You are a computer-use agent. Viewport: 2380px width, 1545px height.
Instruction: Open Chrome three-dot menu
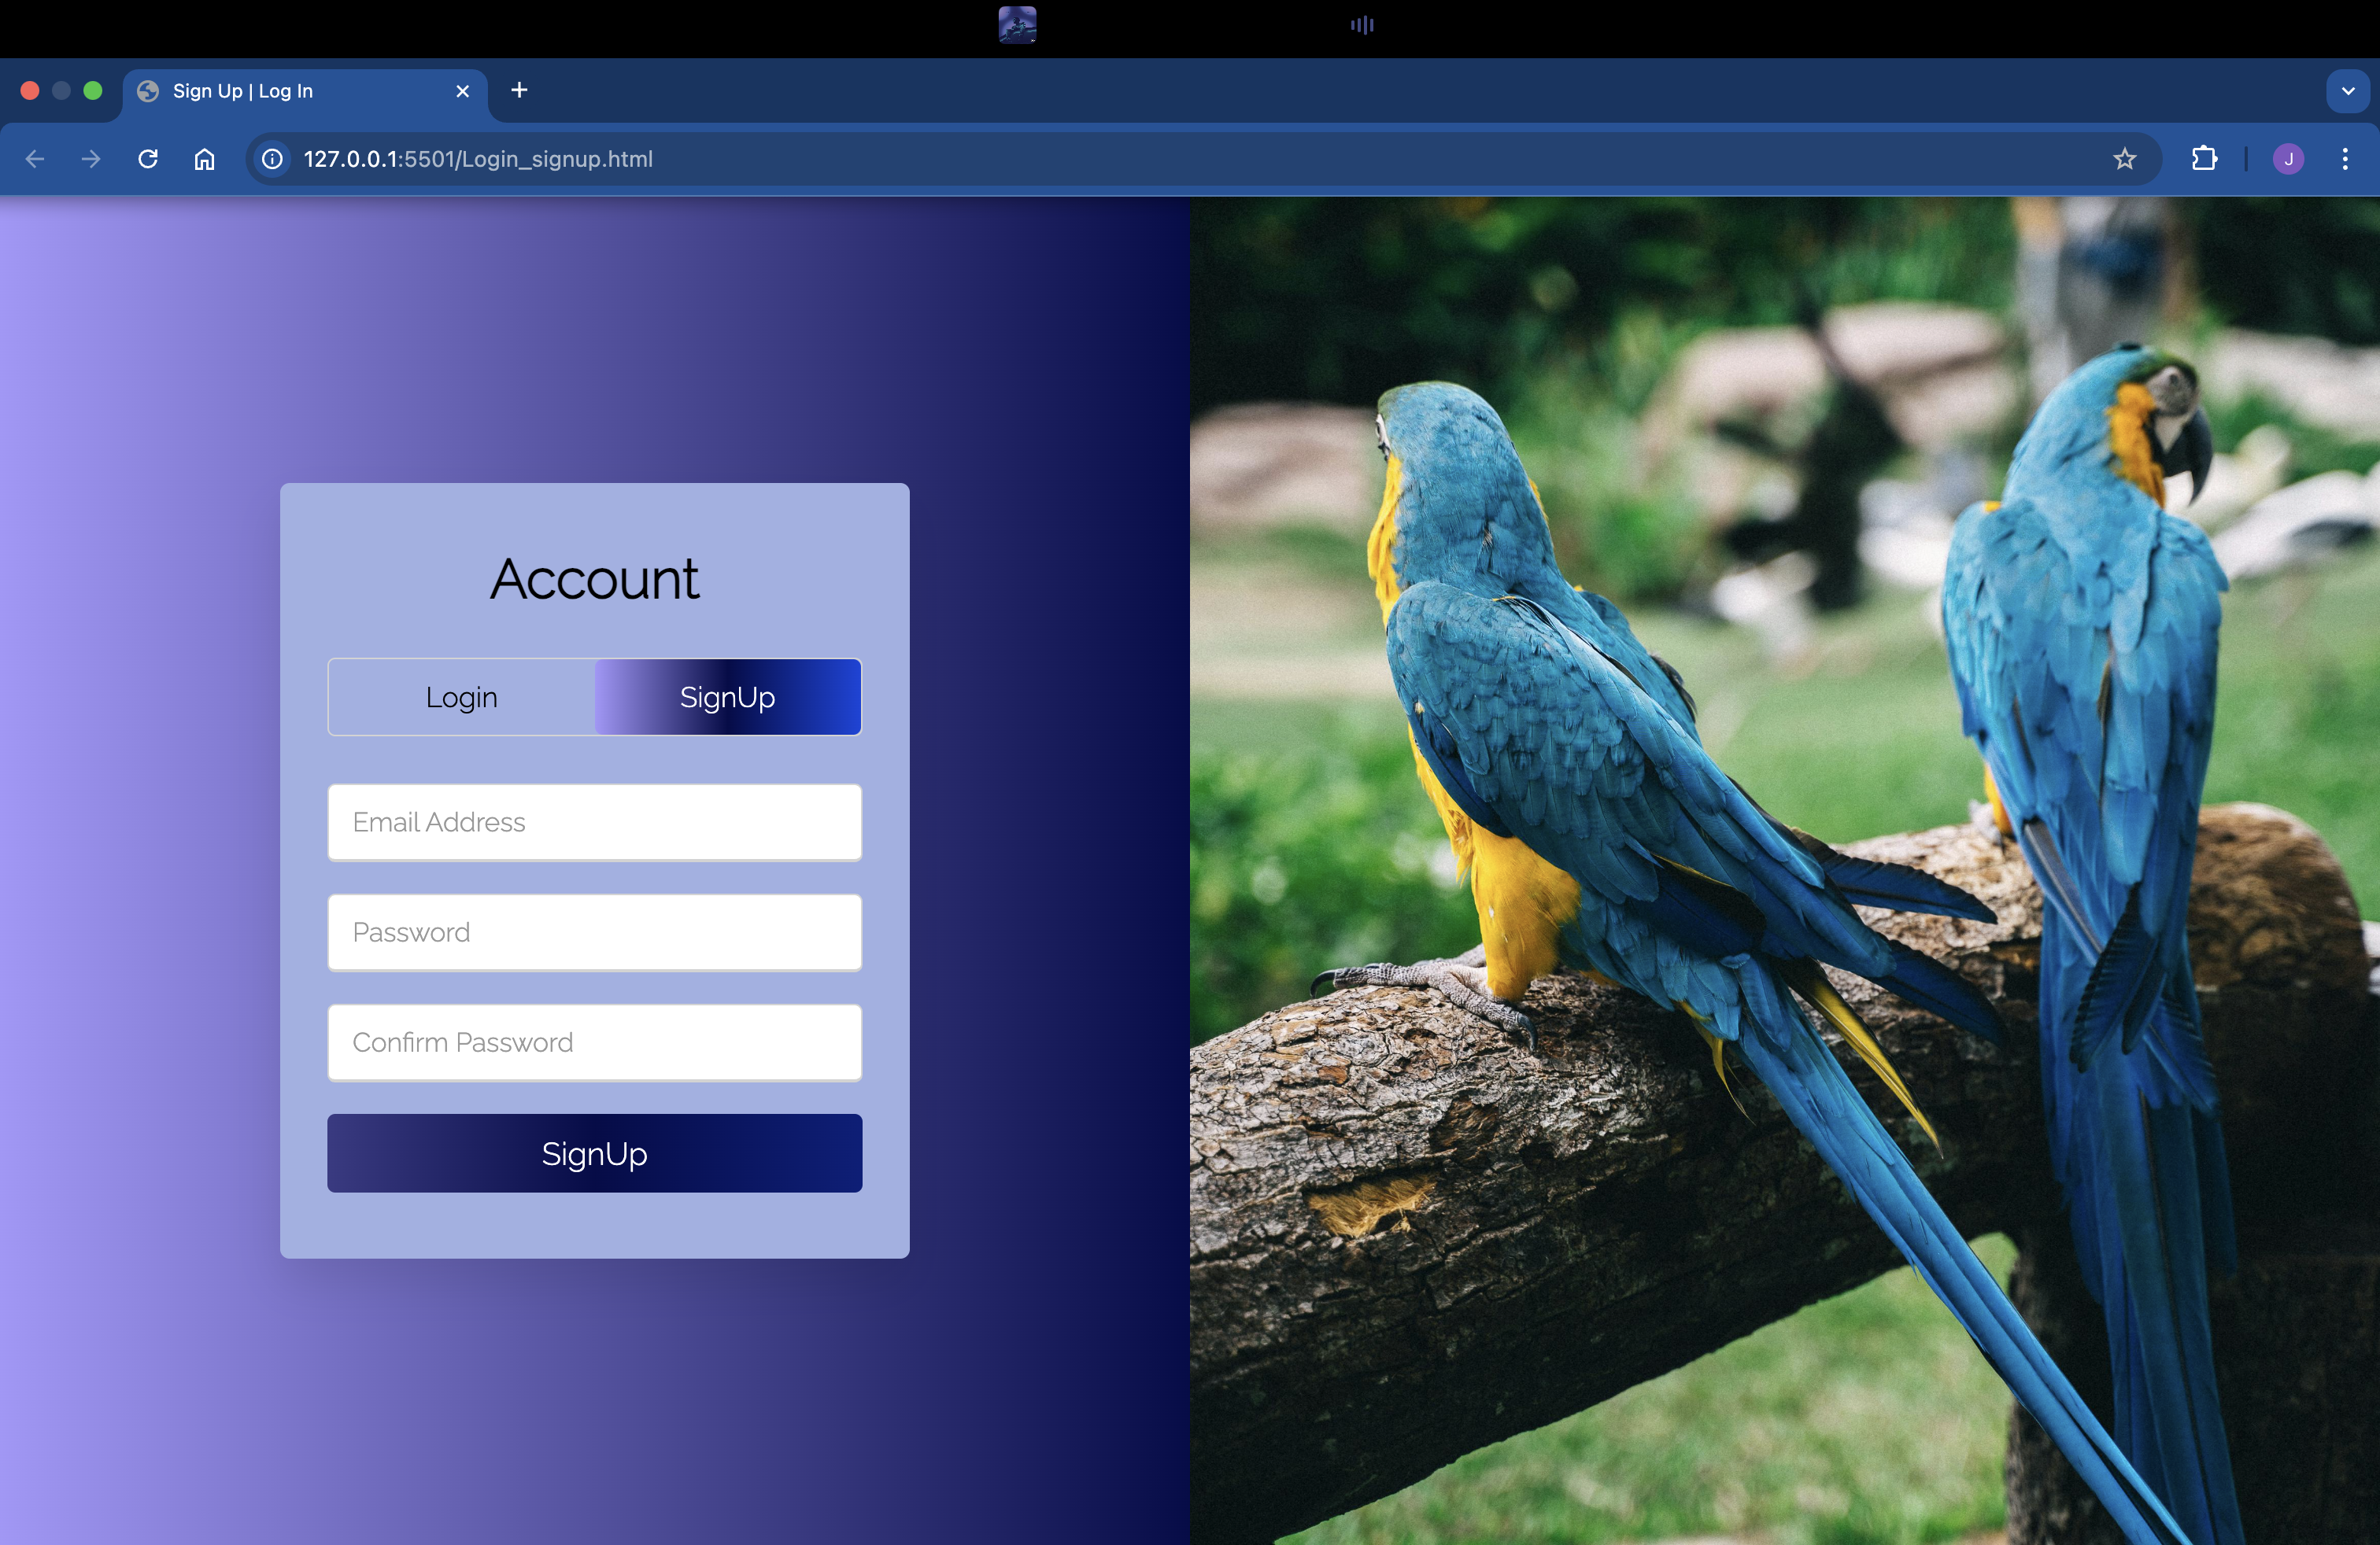pos(2344,159)
